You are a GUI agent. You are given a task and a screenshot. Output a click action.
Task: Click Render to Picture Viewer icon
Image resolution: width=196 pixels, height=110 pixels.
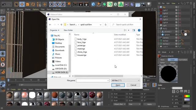(x=81, y=4)
